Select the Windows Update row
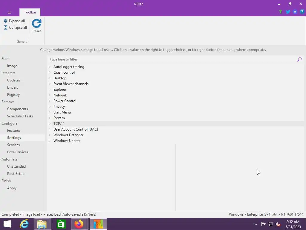Image resolution: width=306 pixels, height=230 pixels. point(176,141)
